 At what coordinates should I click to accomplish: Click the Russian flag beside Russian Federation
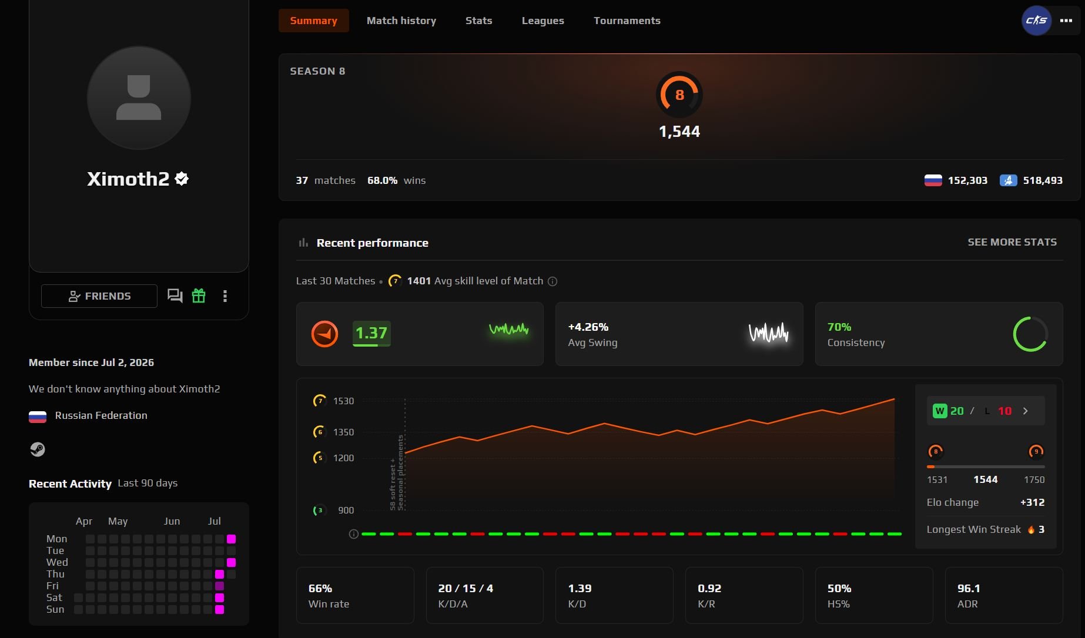click(x=38, y=417)
